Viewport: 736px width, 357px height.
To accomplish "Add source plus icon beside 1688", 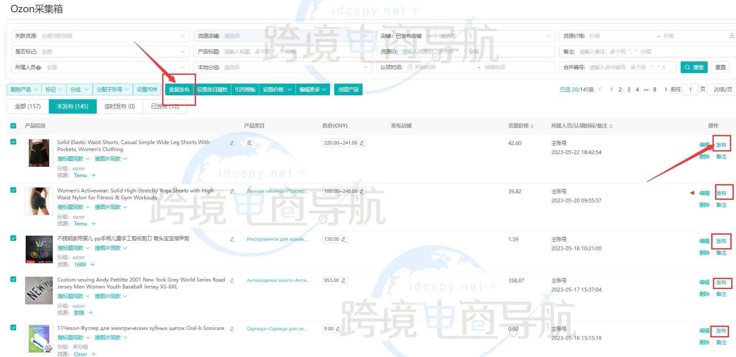I will [x=92, y=265].
